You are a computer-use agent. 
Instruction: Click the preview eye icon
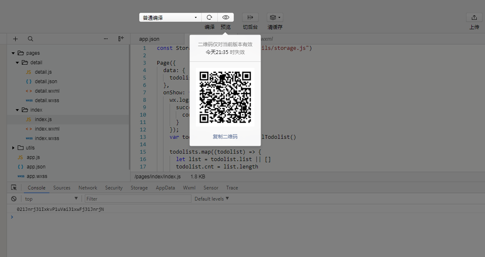(226, 17)
